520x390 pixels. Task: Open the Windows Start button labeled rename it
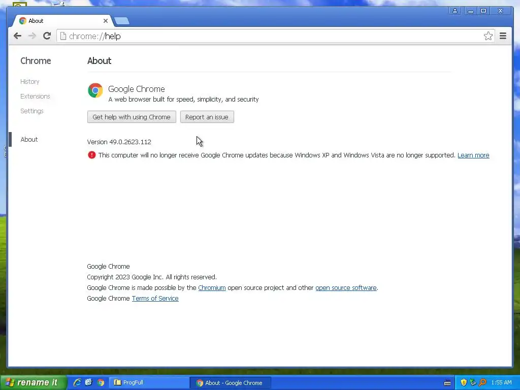tap(34, 382)
